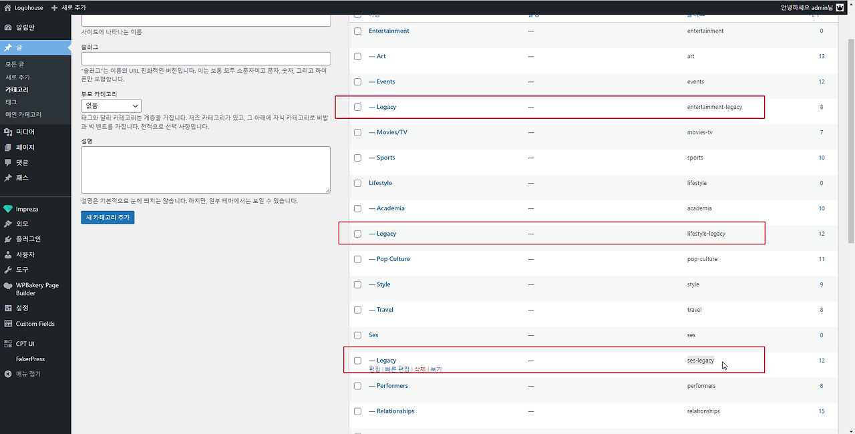The width and height of the screenshot is (855, 434).
Task: Go to 카테고리 in the sidebar
Action: [x=17, y=89]
